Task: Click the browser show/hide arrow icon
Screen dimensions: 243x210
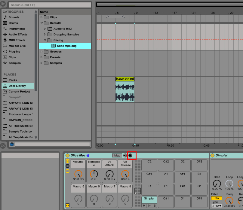Action: point(3,4)
